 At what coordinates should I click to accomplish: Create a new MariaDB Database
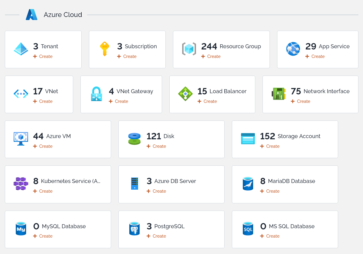point(270,191)
